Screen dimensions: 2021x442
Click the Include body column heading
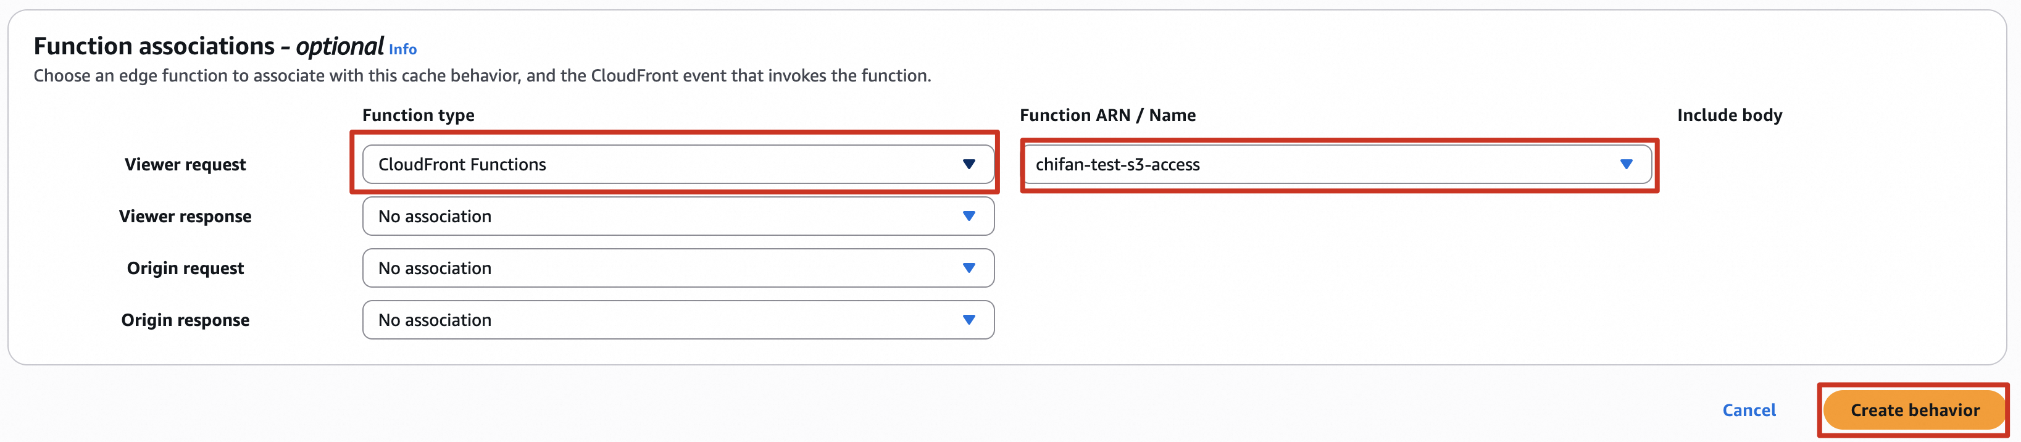tap(1729, 115)
